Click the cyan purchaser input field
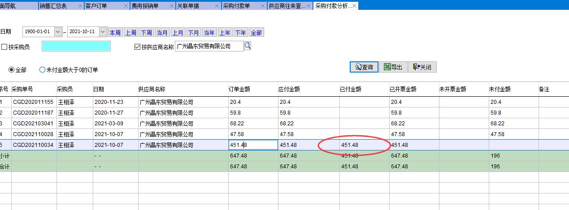 pos(76,46)
